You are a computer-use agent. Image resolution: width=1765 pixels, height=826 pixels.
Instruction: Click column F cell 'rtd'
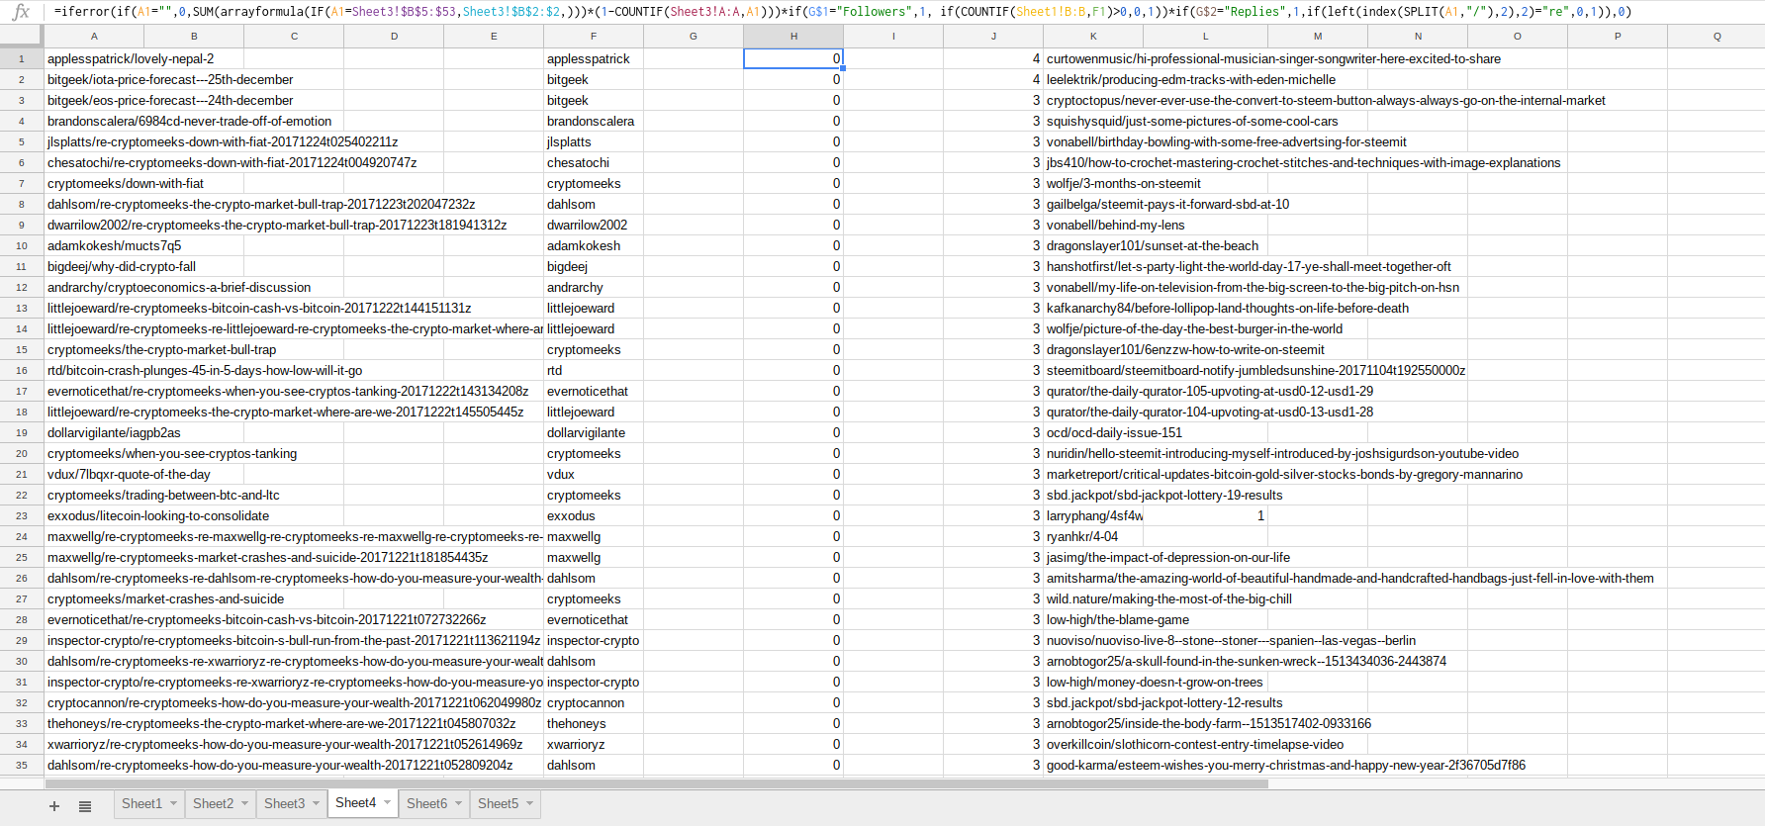click(594, 370)
